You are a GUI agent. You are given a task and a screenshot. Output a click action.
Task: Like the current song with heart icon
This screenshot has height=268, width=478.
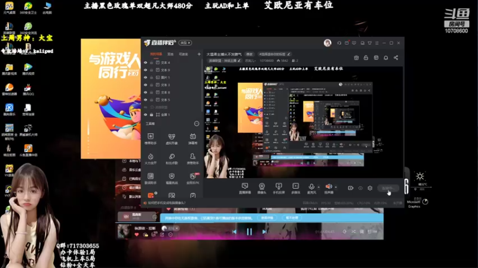coord(137,235)
